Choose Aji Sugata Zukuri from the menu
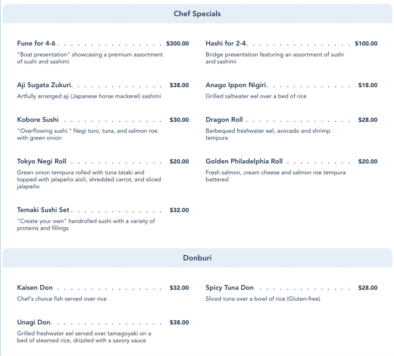 coord(44,85)
